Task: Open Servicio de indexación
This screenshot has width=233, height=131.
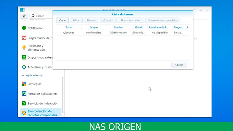Action: (x=43, y=103)
